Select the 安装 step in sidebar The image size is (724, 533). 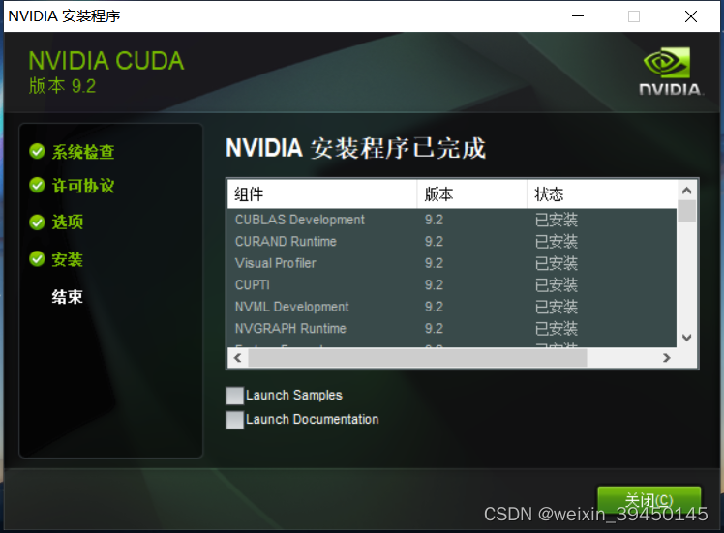point(68,259)
